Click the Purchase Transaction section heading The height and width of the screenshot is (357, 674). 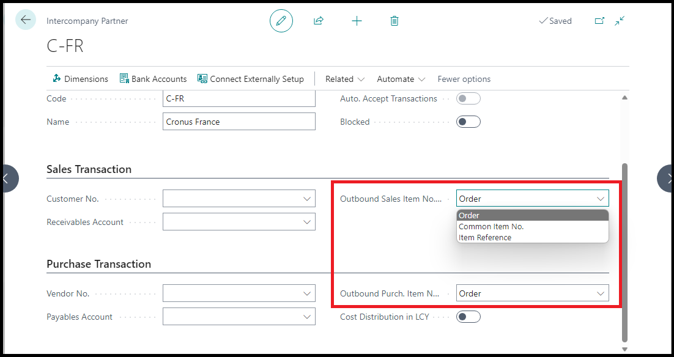[x=99, y=263]
